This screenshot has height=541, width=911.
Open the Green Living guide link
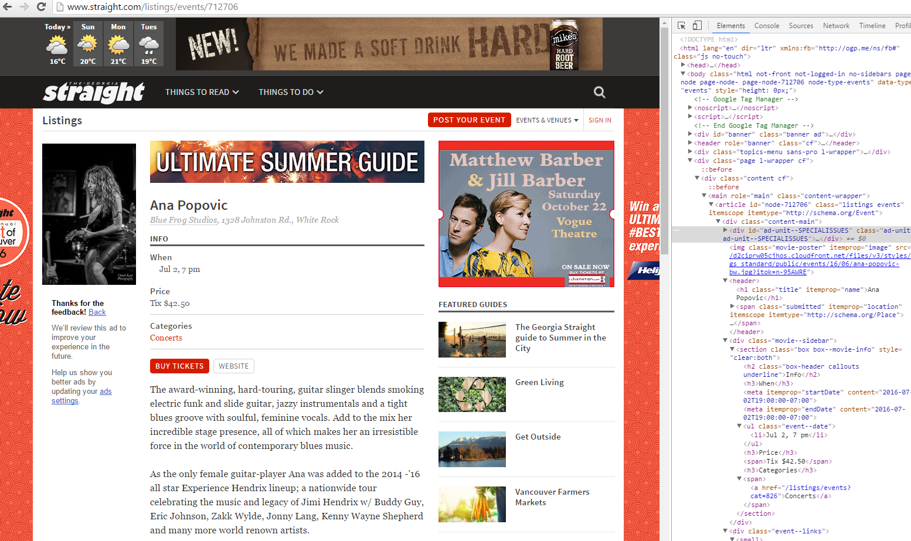(x=539, y=382)
